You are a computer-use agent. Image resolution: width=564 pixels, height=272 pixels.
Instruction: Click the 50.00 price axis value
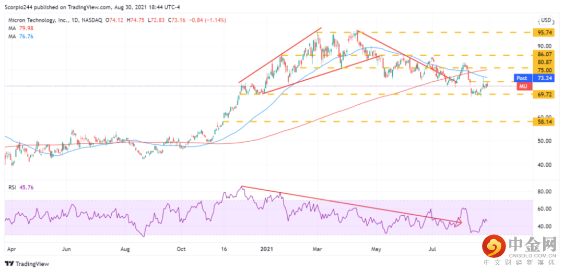coord(544,141)
